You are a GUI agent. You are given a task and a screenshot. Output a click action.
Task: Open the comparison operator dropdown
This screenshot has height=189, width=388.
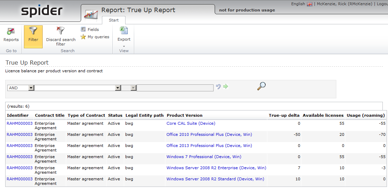click(133, 88)
